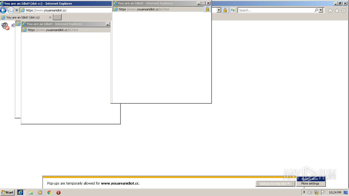
Task: Select the 'You are an Idiot! (dot cc)' tab
Action: 26,17
